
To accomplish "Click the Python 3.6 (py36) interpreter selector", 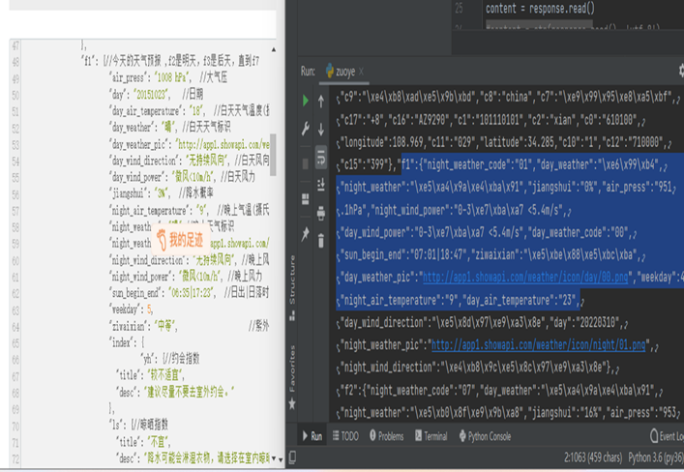I will coord(656,457).
